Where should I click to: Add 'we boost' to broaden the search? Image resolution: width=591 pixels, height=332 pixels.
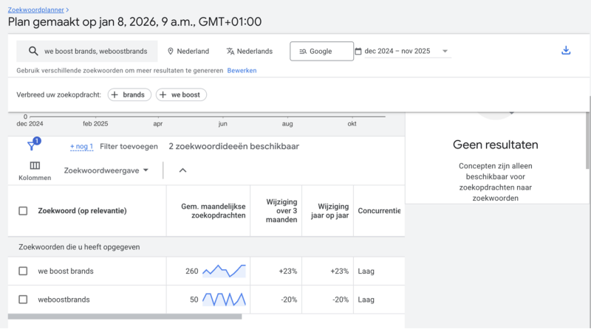[x=181, y=94]
